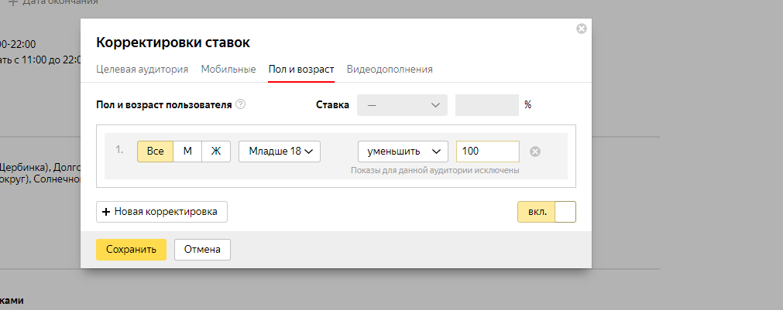Switch to the Целевая аудитория tab
Screen dimensions: 783x310
click(x=142, y=70)
